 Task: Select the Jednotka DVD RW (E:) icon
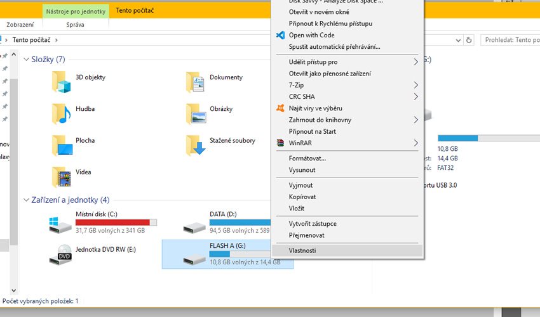[x=62, y=254]
